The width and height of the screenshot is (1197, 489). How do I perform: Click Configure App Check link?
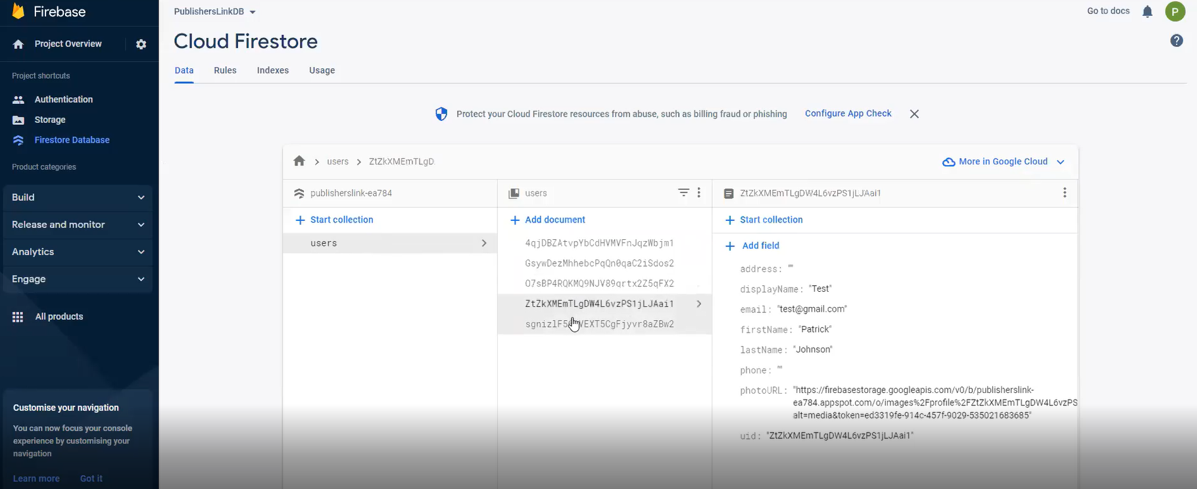click(848, 114)
